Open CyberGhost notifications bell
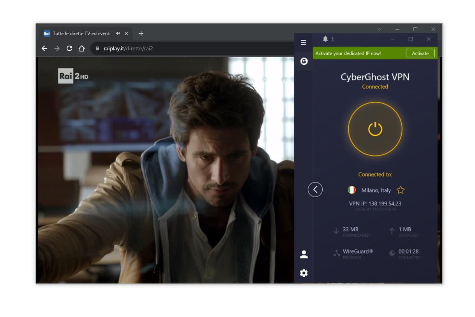 [x=325, y=39]
